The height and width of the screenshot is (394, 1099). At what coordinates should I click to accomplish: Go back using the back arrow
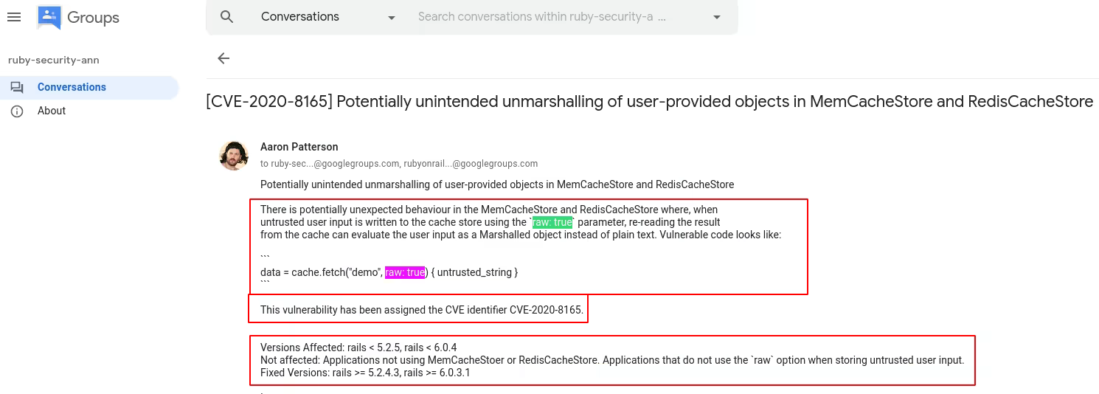[x=223, y=58]
